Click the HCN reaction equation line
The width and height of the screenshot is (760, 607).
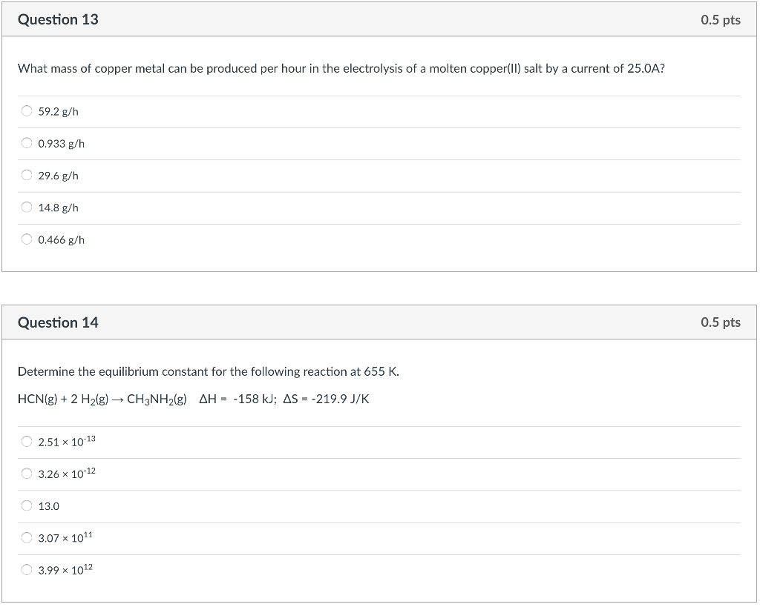pos(194,399)
